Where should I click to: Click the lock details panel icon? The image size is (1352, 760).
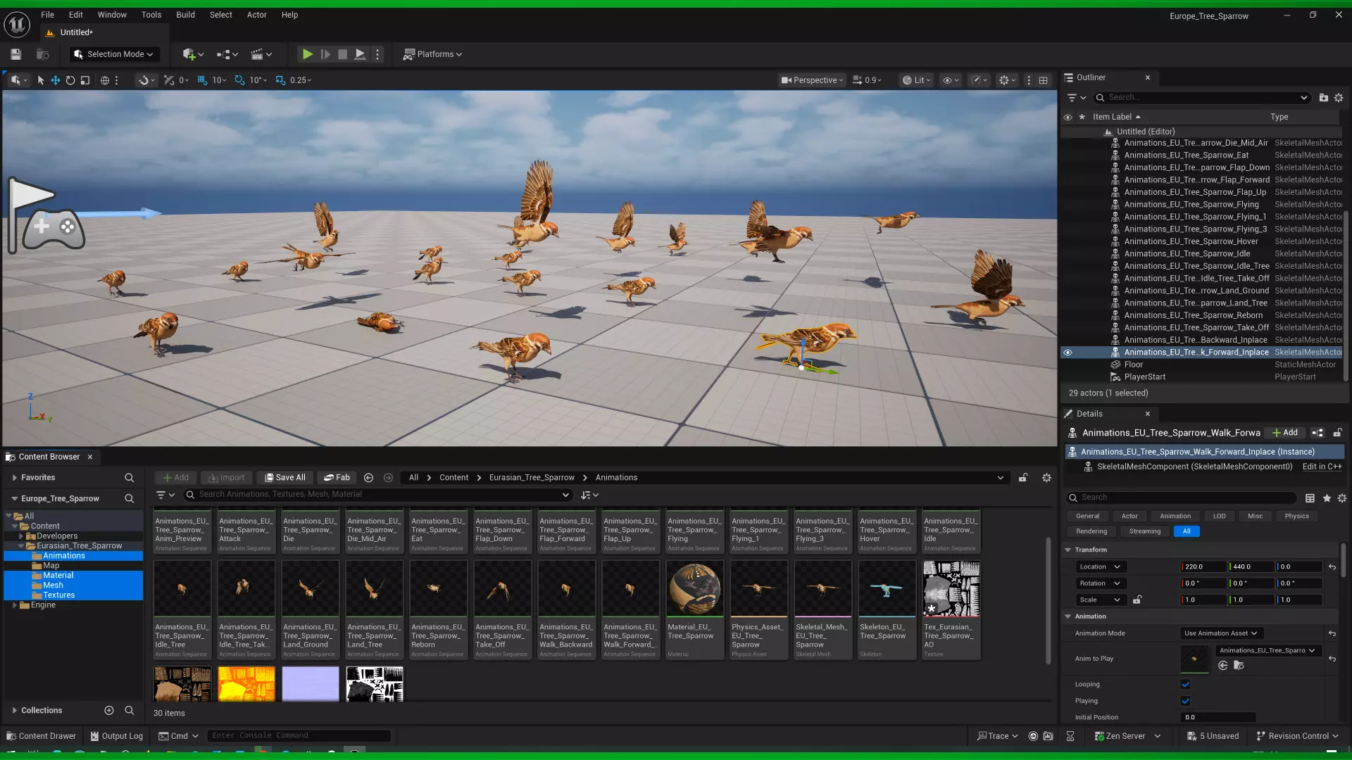click(1337, 433)
